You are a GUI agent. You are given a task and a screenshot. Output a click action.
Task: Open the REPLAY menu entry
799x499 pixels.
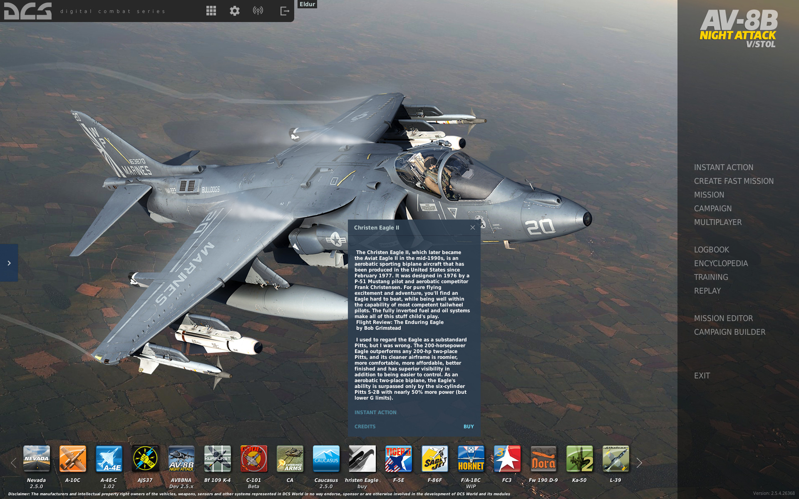707,291
